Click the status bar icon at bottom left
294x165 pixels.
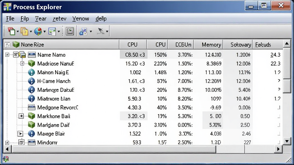pos(6,159)
